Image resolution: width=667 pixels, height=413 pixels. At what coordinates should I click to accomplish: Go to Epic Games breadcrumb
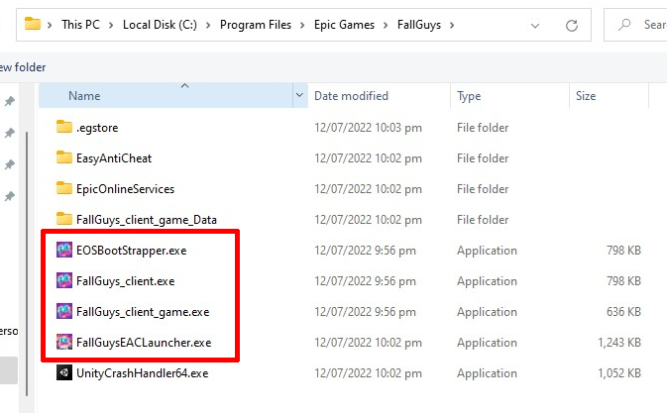click(344, 25)
